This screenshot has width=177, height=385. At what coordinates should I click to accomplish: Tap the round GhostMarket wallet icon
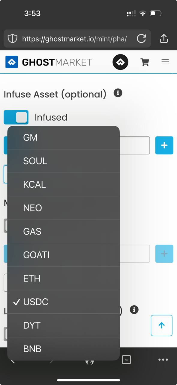coord(120,62)
